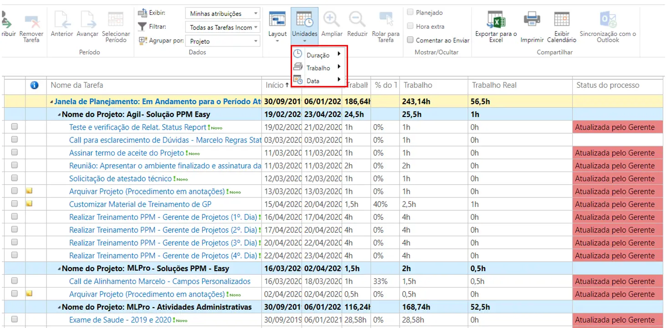Click Atualizada pelo Gerente on Teste e verificação row
Screen dimensions: 666x328
618,127
